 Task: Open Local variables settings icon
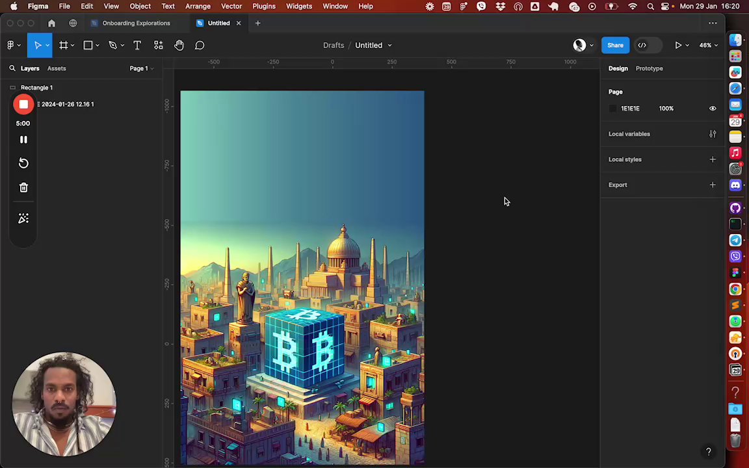coord(712,134)
